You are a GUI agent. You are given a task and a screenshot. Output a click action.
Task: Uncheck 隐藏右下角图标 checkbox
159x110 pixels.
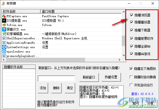point(131,69)
